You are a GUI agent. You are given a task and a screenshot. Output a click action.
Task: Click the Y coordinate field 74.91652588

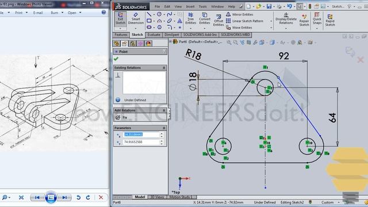point(141,142)
